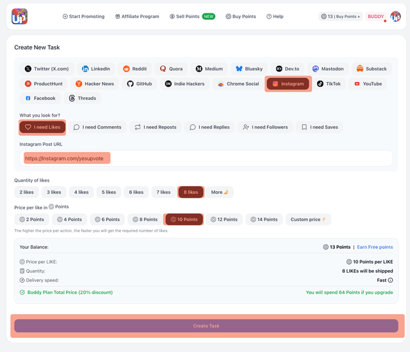
Task: Open the Affiliate Program menu item
Action: pos(137,17)
